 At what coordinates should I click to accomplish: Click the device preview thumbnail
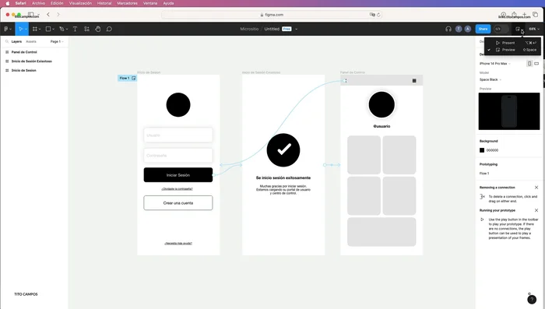pos(509,111)
